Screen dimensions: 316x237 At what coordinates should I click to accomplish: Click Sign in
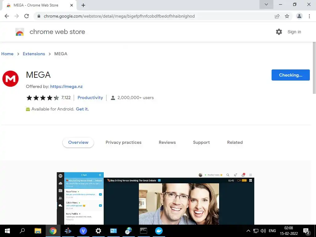pos(294,32)
